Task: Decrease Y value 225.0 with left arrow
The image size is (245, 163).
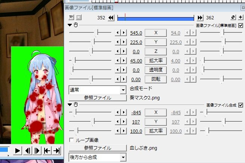Action: [118, 42]
